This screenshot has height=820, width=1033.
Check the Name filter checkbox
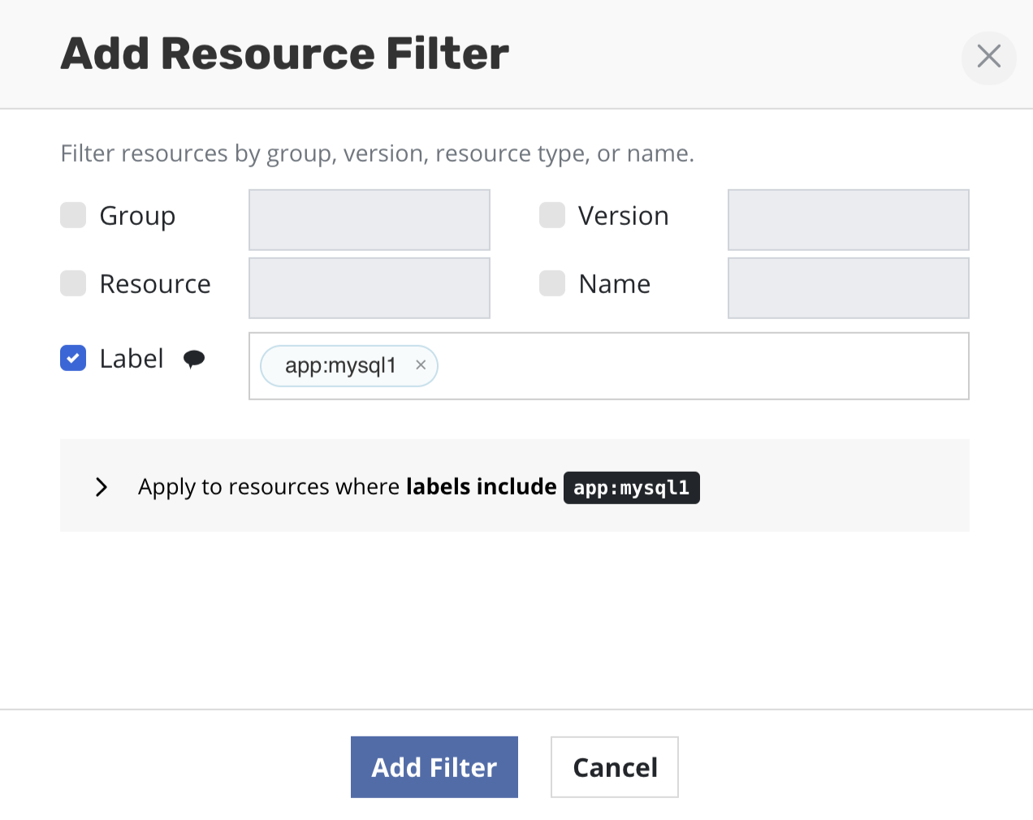(552, 284)
